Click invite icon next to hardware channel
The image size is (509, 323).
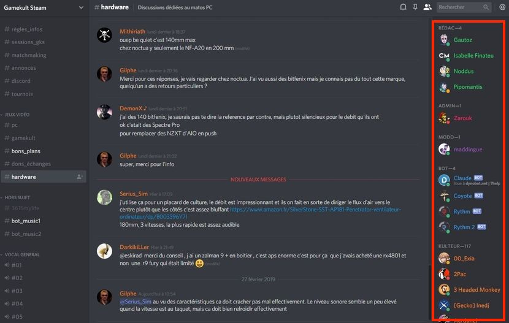[80, 177]
